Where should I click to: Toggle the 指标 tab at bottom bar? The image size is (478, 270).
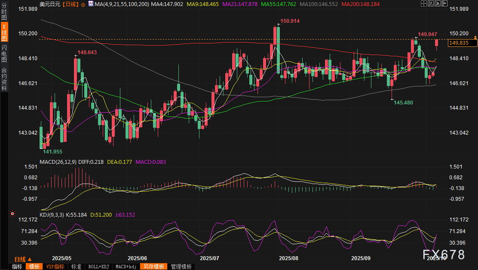tap(17, 267)
